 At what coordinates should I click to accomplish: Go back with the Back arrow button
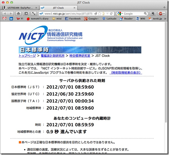[x=5, y=14]
